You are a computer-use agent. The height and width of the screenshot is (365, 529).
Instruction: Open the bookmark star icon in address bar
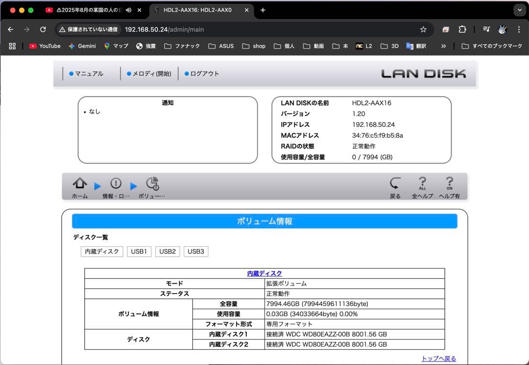pyautogui.click(x=423, y=29)
